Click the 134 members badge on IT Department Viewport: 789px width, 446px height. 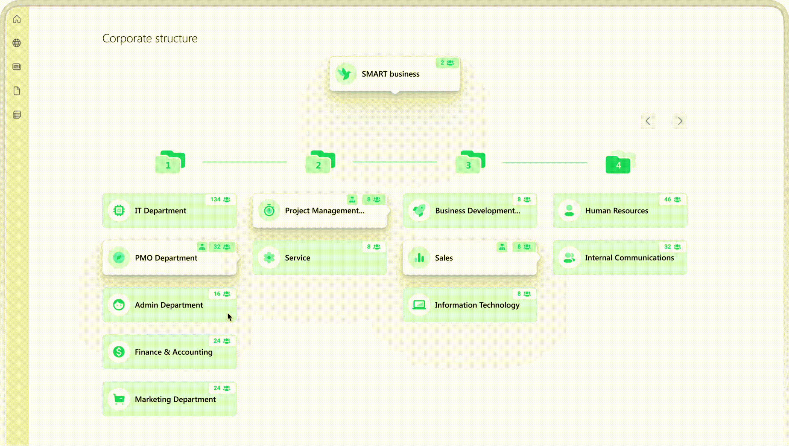click(220, 199)
